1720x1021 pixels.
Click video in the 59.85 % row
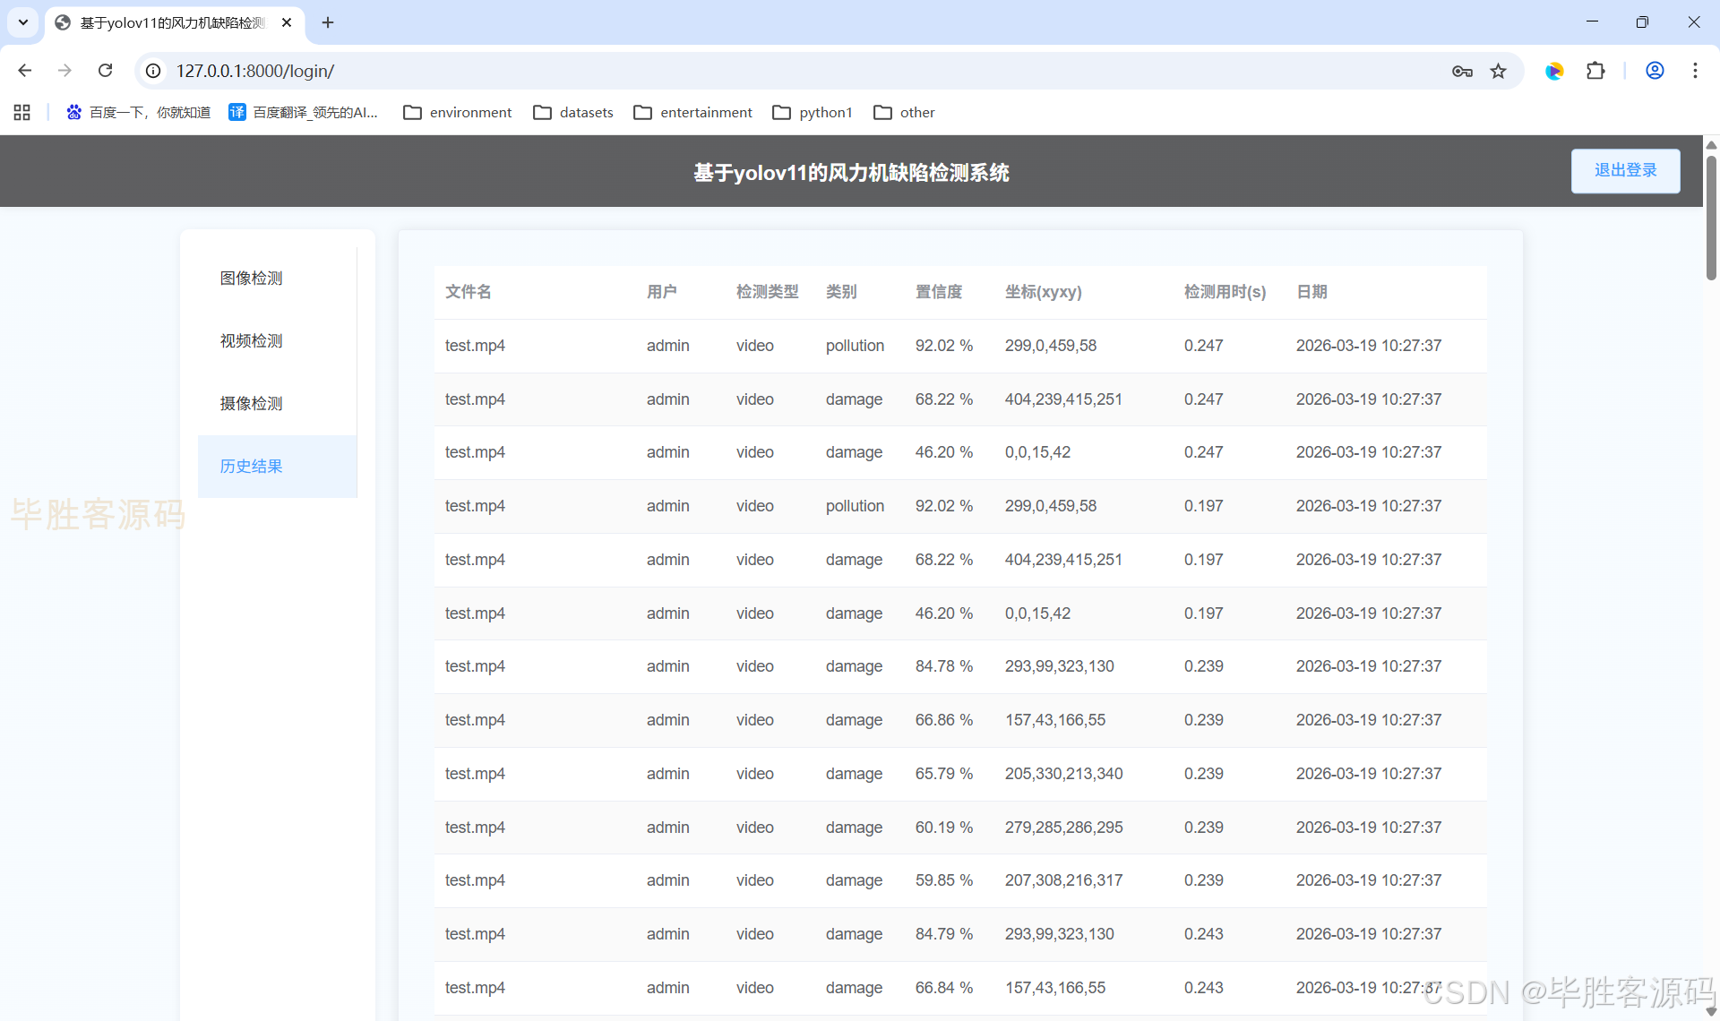pos(755,880)
